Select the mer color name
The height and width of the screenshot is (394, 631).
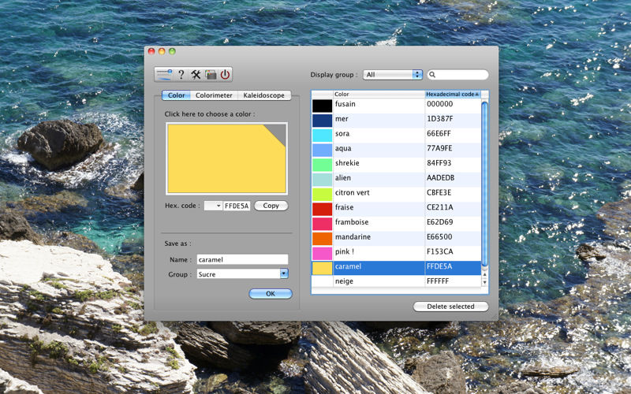coord(342,119)
